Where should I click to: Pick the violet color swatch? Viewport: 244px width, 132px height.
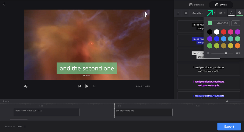tap(210, 39)
